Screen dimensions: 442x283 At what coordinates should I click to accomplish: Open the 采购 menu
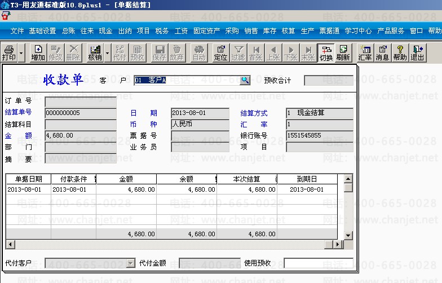click(x=232, y=30)
